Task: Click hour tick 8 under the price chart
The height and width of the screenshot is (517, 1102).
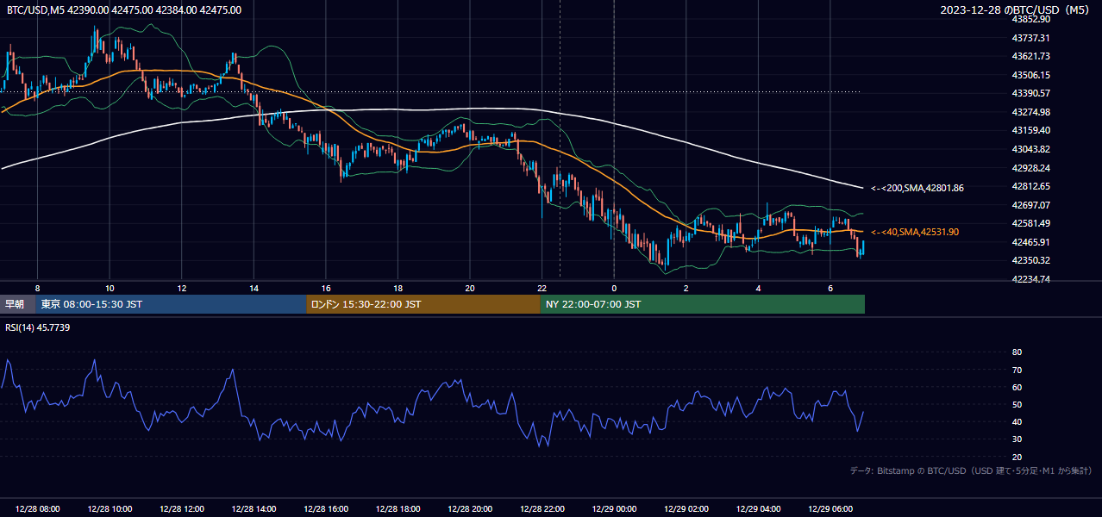Action: coord(37,288)
